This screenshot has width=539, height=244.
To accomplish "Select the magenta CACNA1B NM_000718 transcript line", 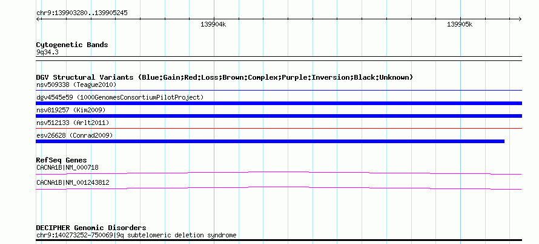I will point(279,173).
